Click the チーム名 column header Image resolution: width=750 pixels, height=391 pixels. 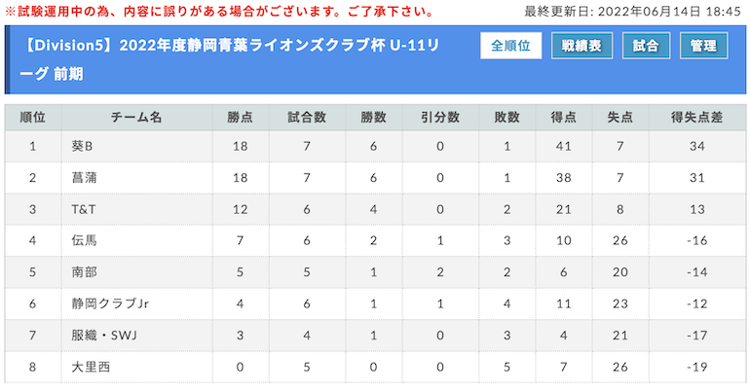[136, 118]
